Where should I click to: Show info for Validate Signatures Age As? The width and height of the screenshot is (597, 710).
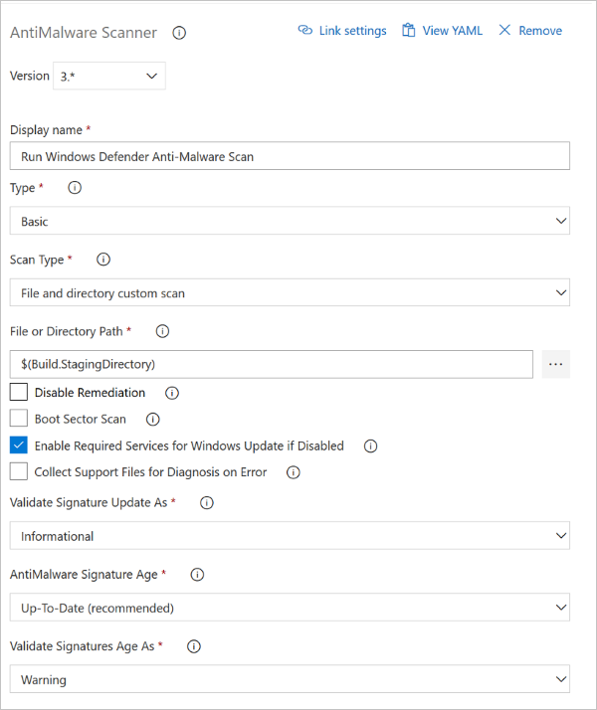point(194,646)
